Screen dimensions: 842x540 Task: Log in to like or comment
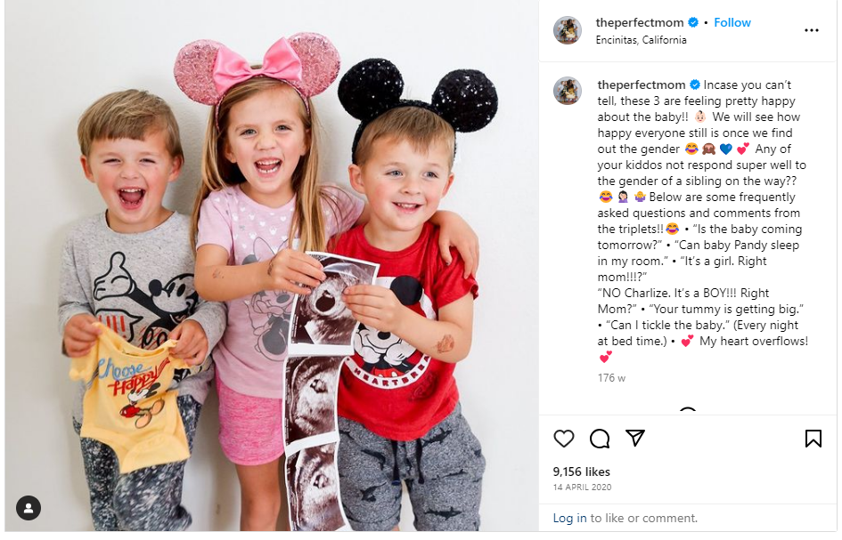click(x=569, y=518)
